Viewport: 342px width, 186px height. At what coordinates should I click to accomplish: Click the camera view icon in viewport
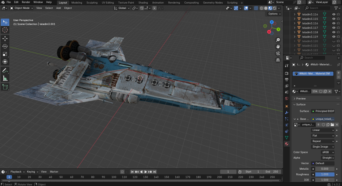[278, 53]
